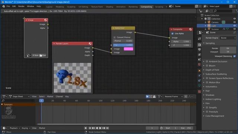Click the Scene Collection icon
Image resolution: width=238 pixels, height=134 pixels.
[x=202, y=15]
